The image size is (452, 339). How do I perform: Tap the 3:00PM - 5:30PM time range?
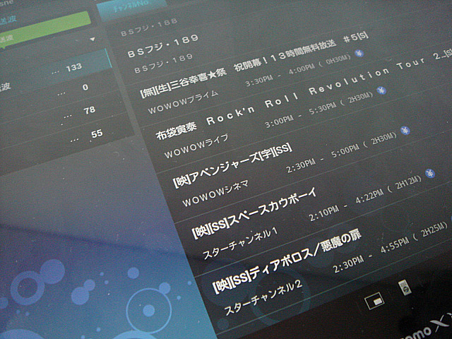(300, 116)
